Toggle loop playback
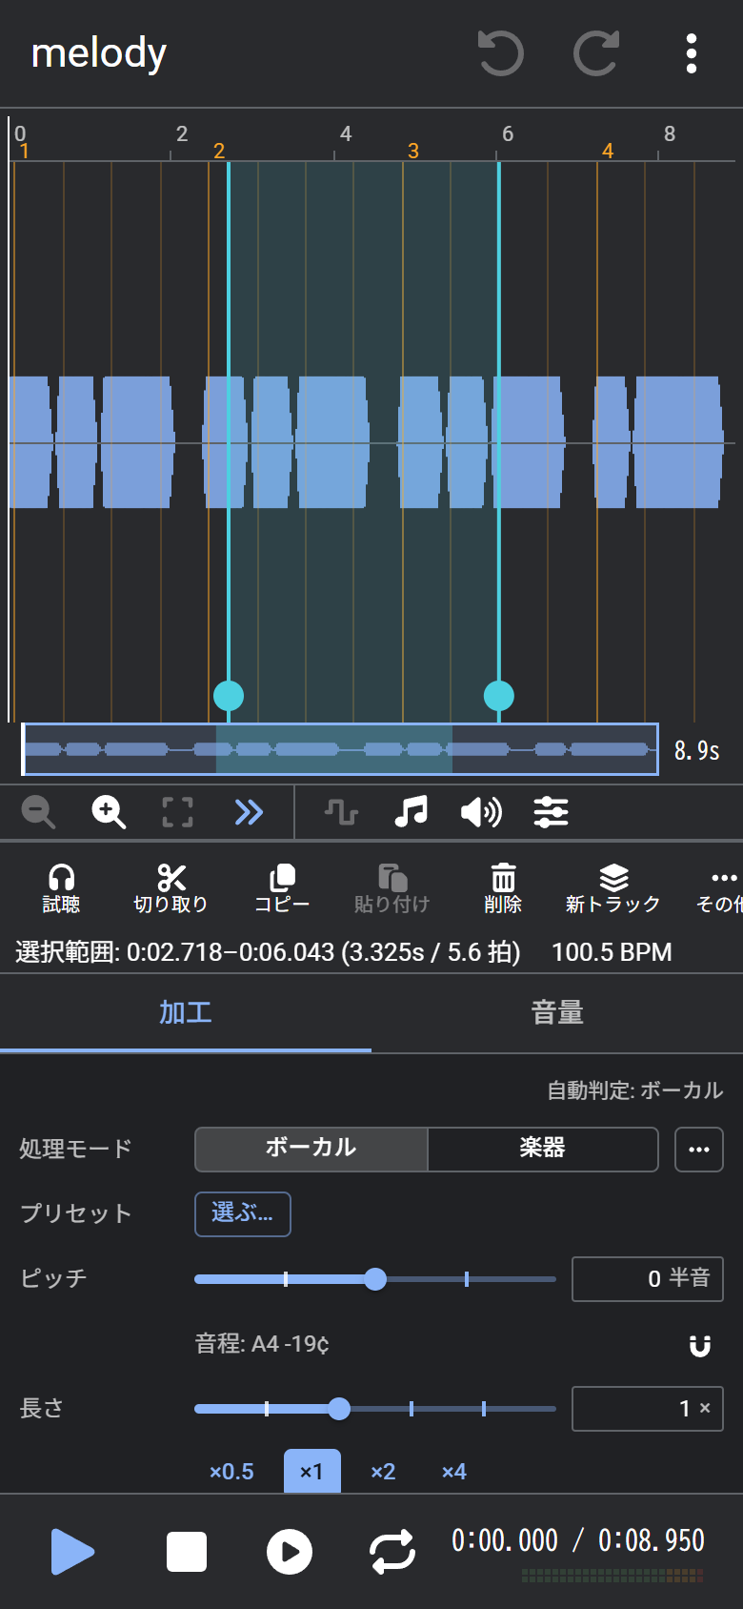 click(x=392, y=1552)
